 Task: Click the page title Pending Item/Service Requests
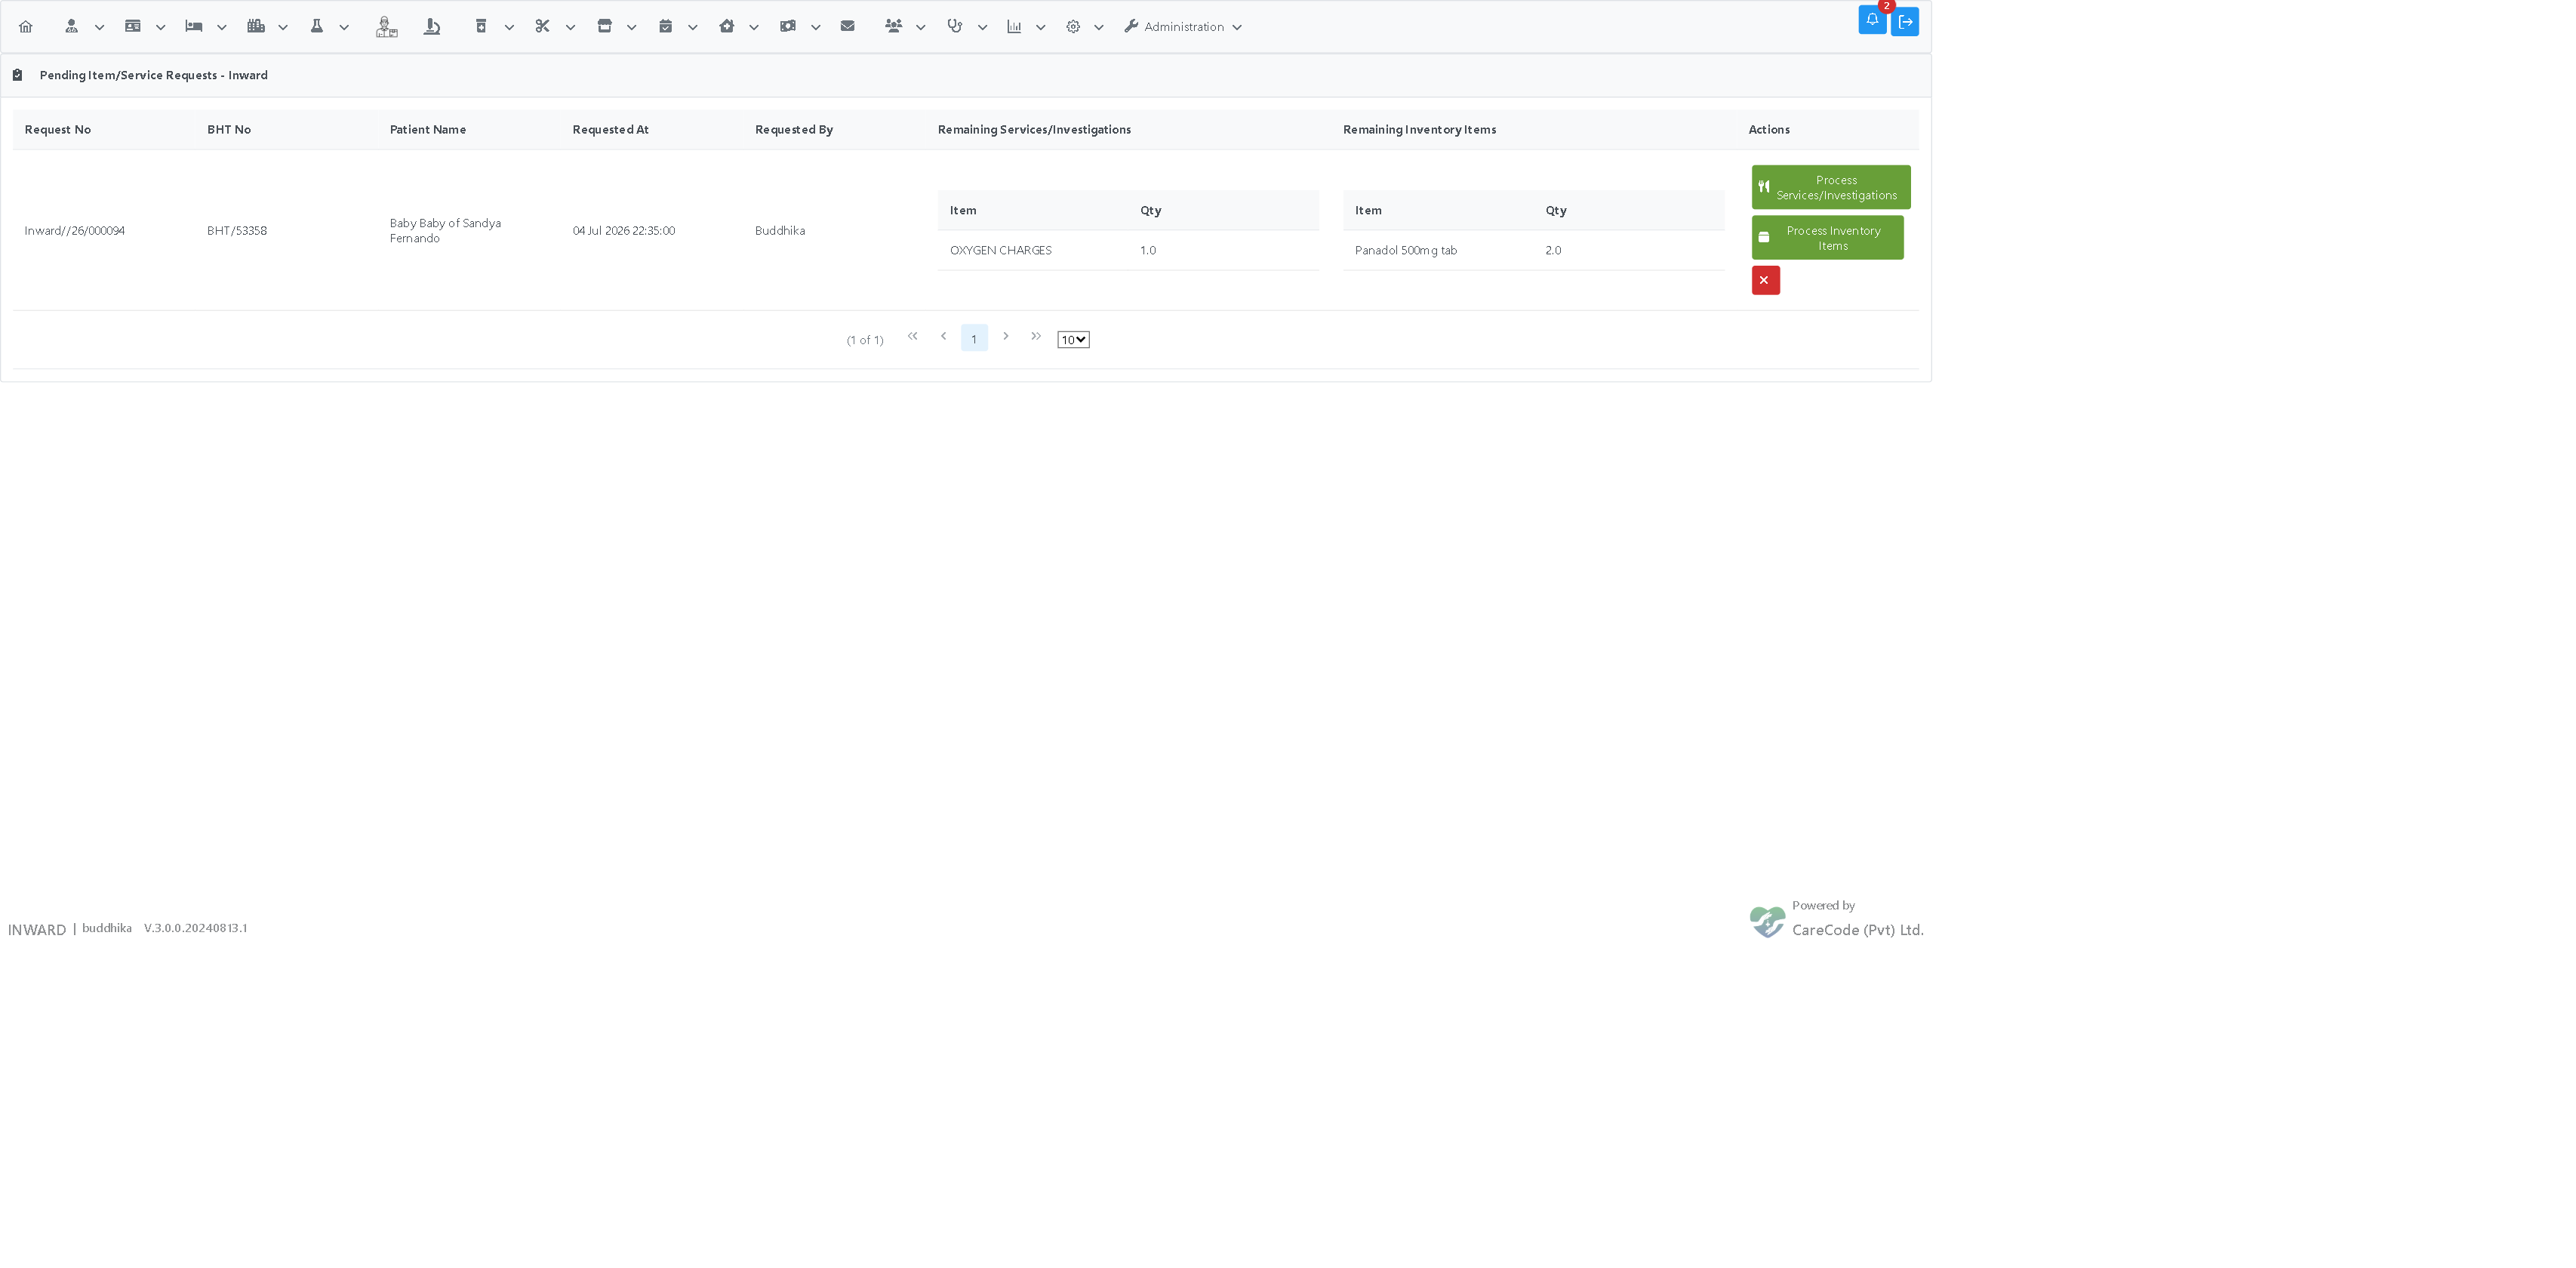154,76
